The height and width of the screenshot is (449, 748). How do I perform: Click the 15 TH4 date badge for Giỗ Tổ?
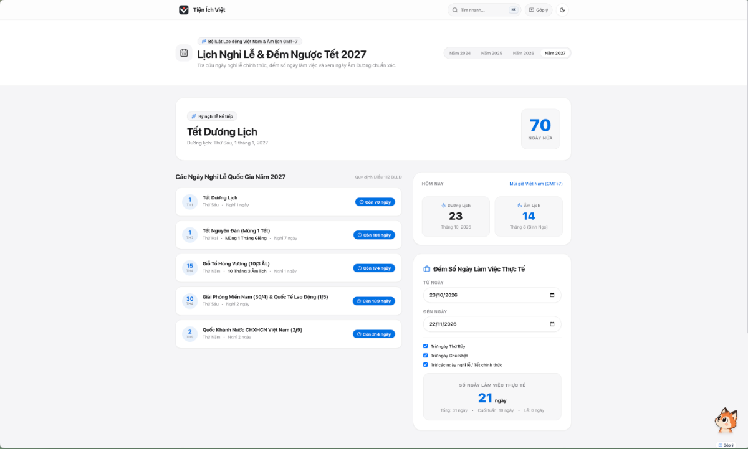click(x=189, y=268)
